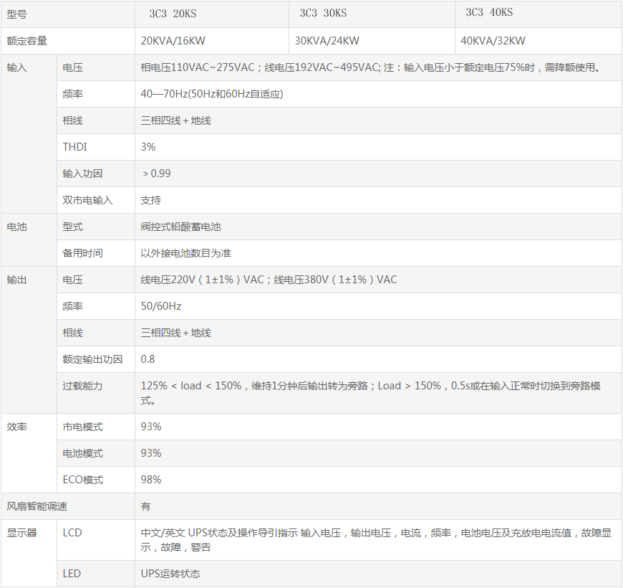Click the 30KVA/24KW capacity cell
623x588 pixels.
(327, 41)
